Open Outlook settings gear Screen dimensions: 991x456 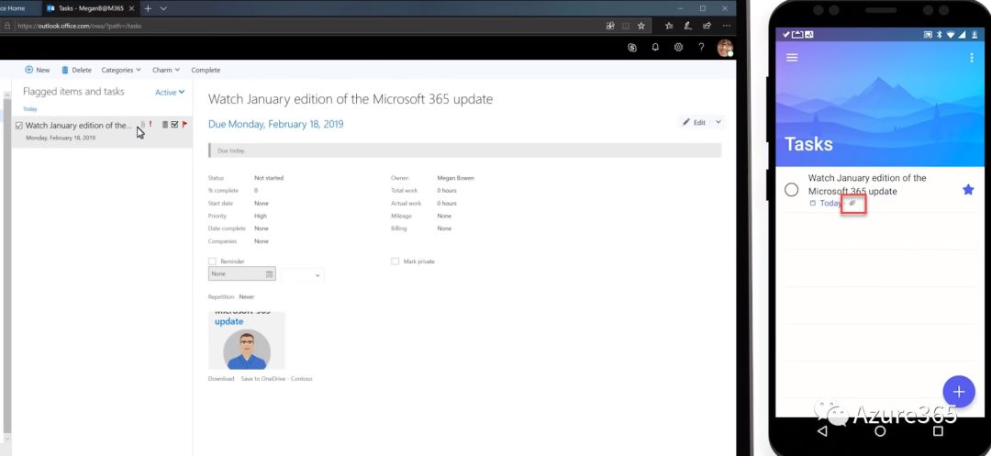coord(679,48)
